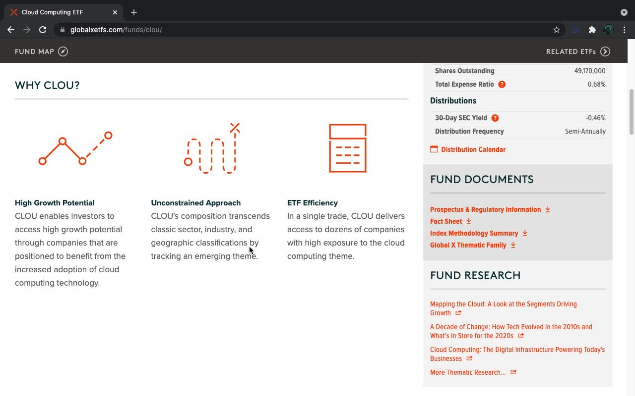
Task: Click Prospectus download arrow icon
Action: click(x=548, y=209)
